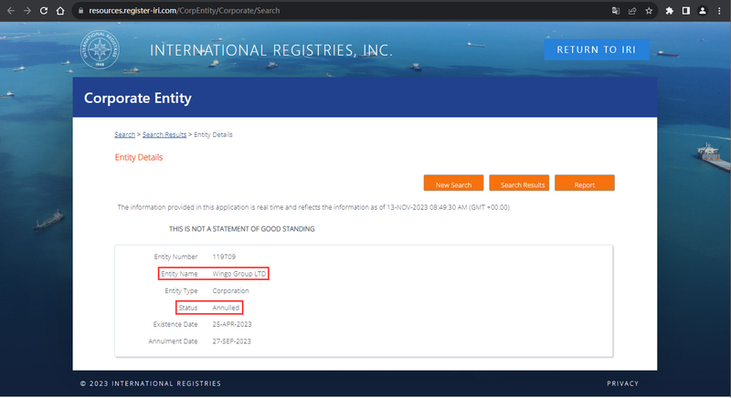
Task: Bookmark this page with star
Action: point(649,11)
